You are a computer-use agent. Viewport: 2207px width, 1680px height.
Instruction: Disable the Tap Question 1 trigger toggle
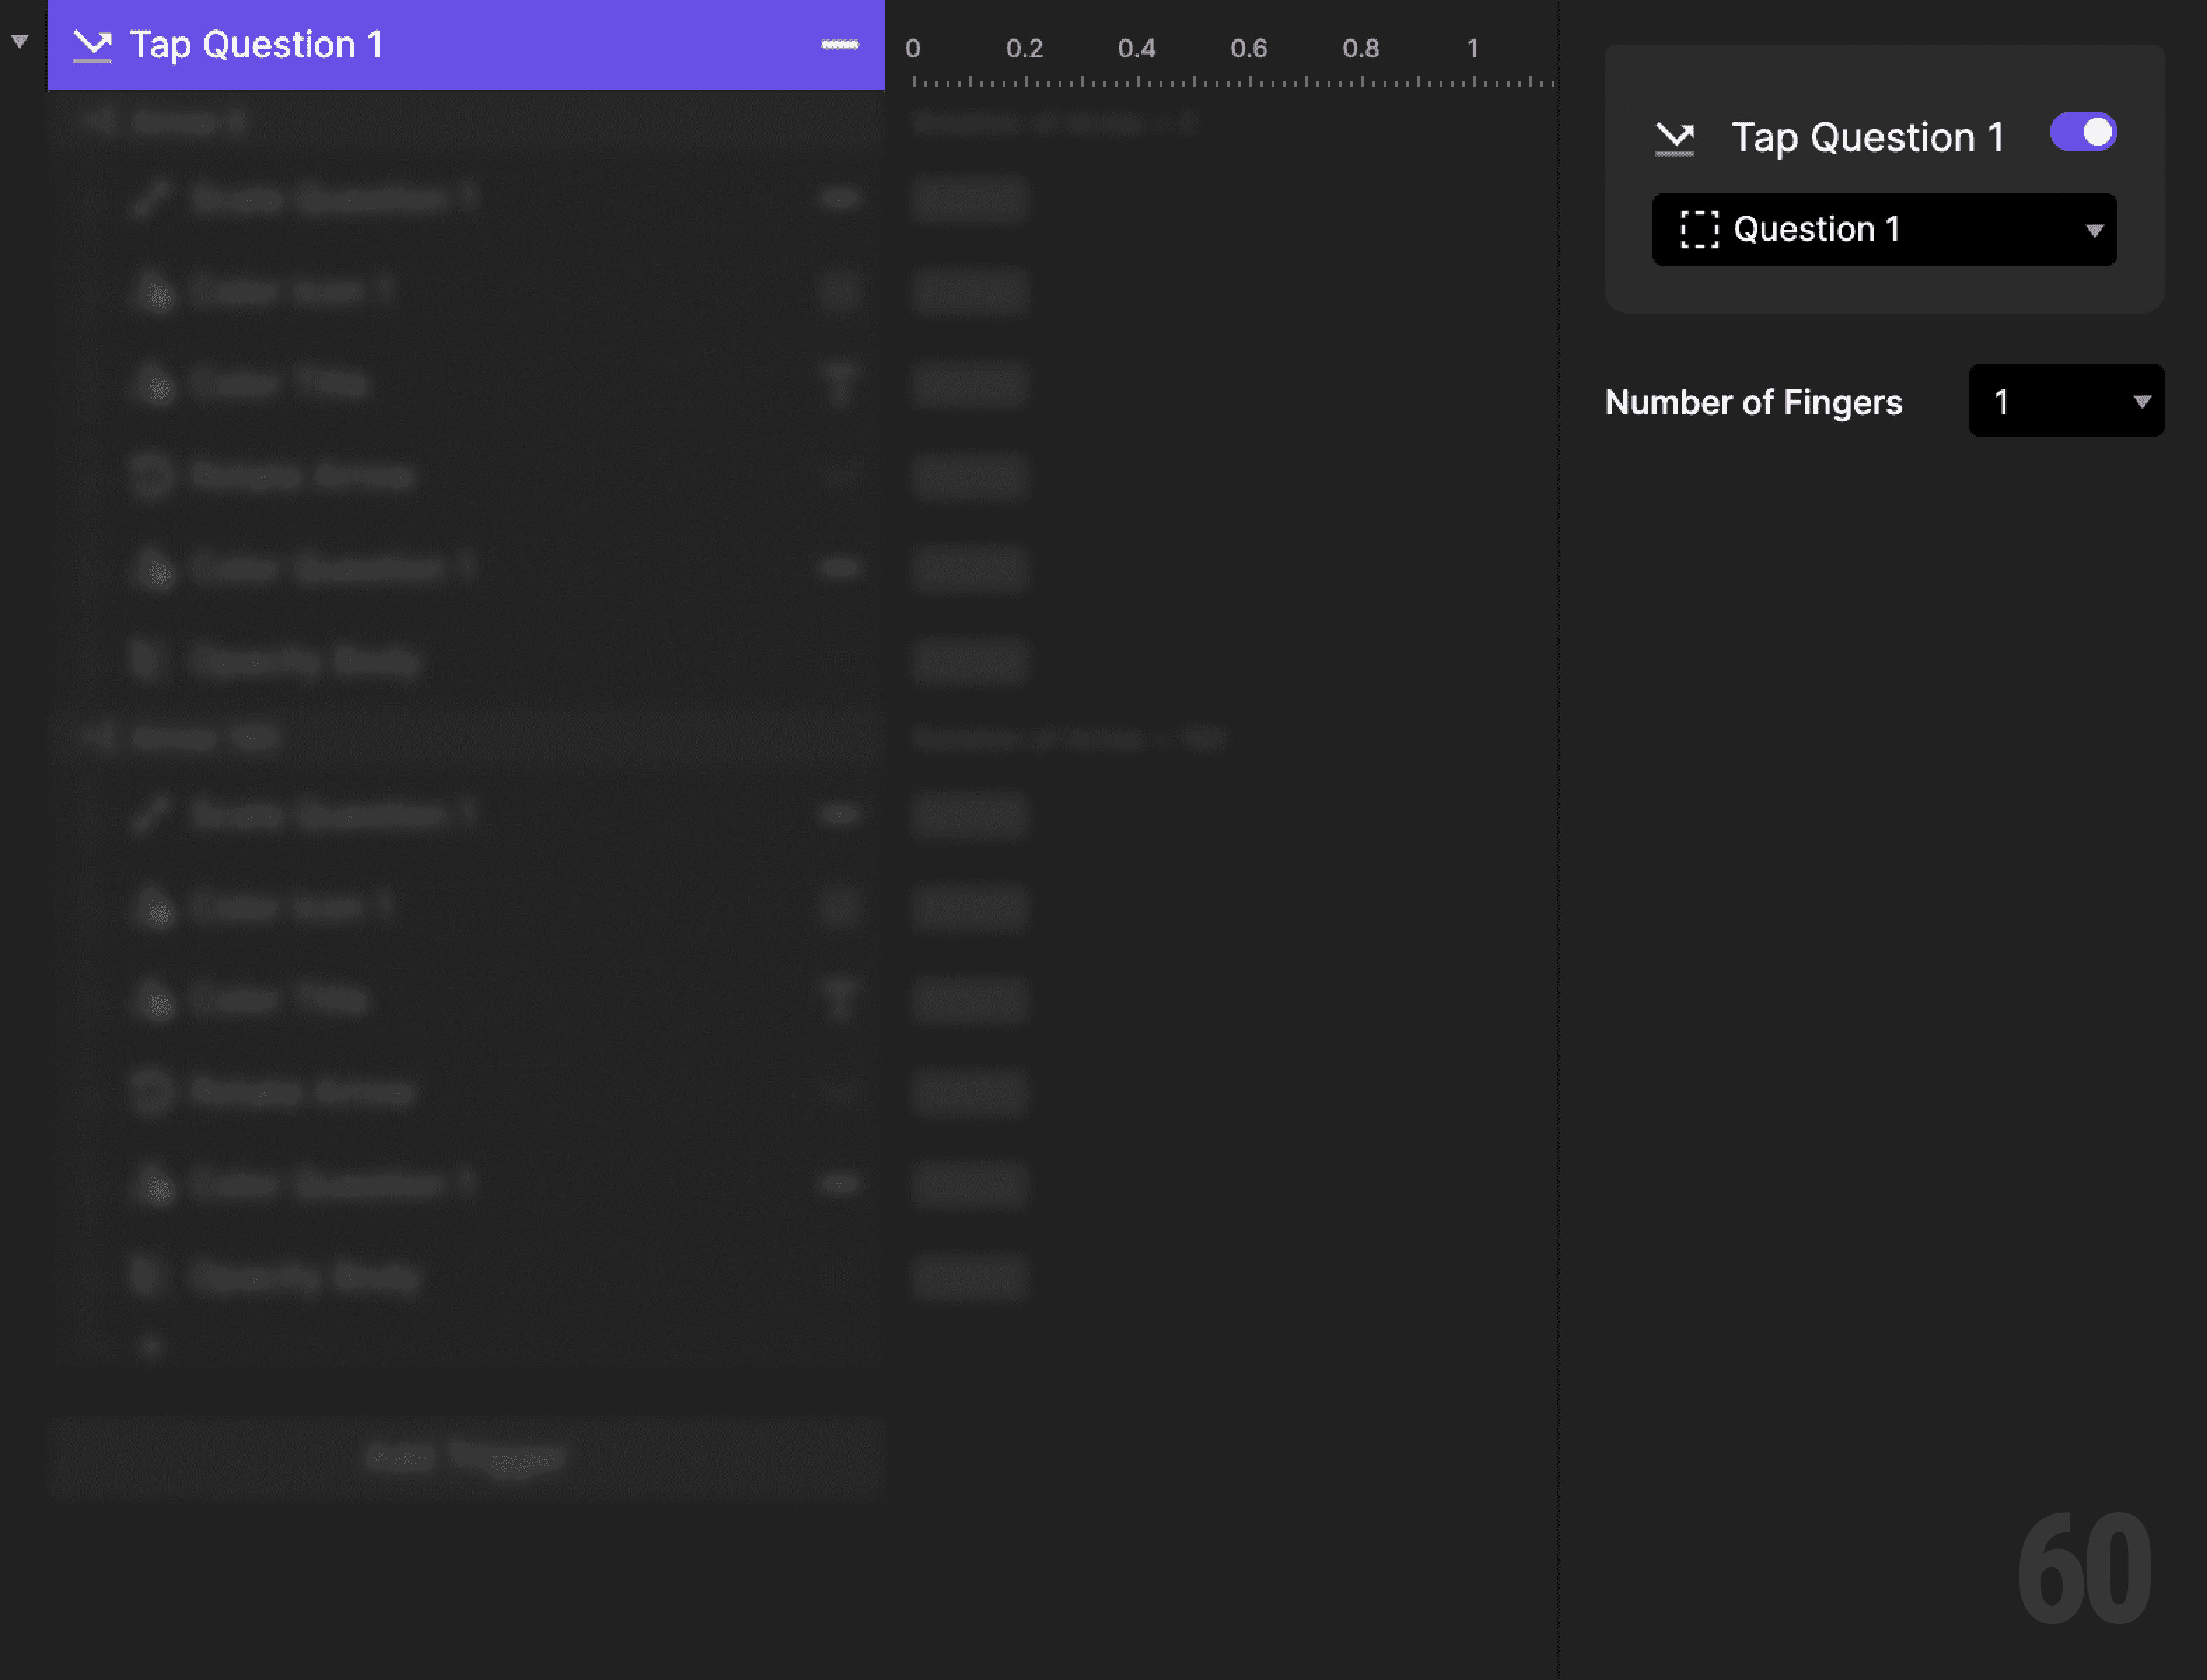click(x=2083, y=131)
